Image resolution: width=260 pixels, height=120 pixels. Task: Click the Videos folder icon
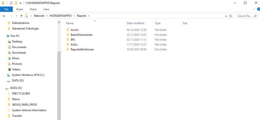pos(9,69)
